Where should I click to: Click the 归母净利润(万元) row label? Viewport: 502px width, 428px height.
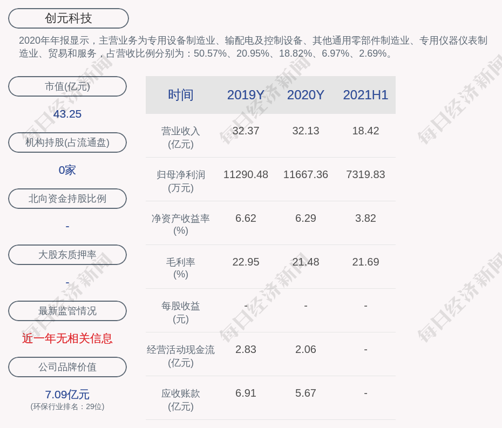tap(181, 181)
